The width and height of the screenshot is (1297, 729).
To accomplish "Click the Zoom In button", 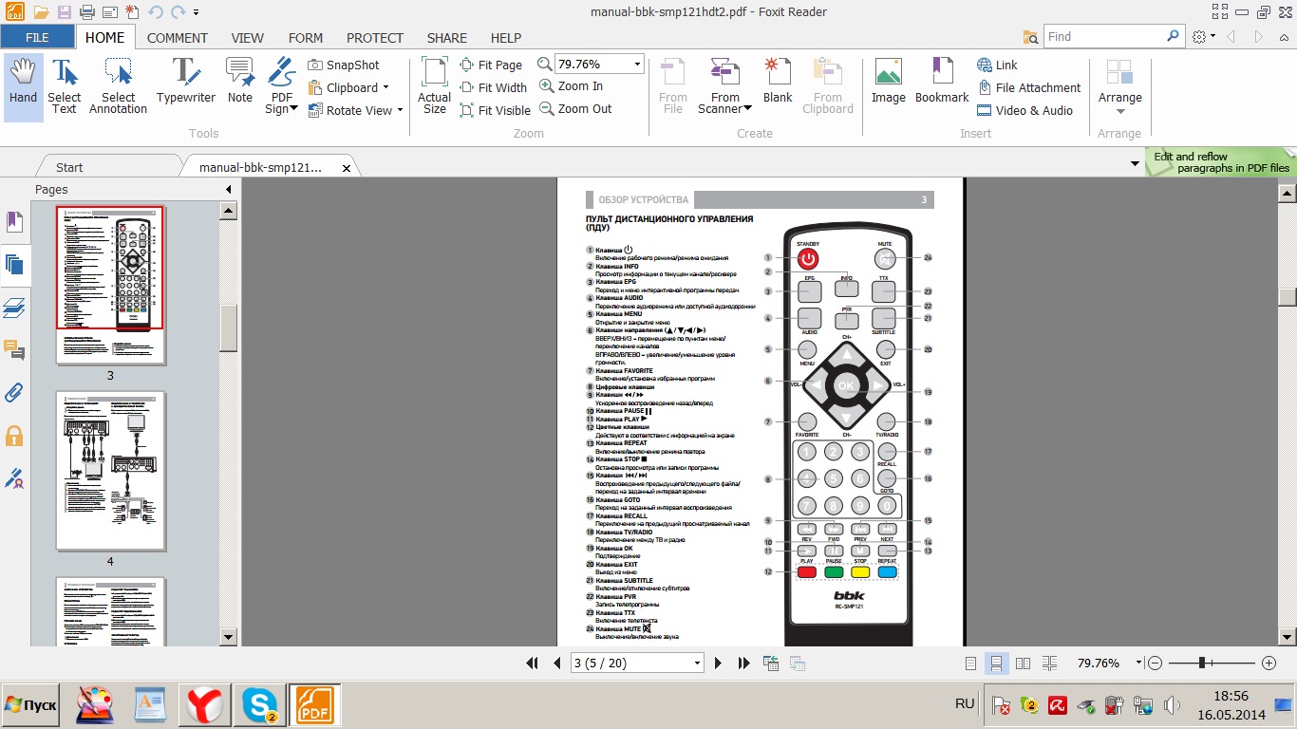I will point(572,86).
